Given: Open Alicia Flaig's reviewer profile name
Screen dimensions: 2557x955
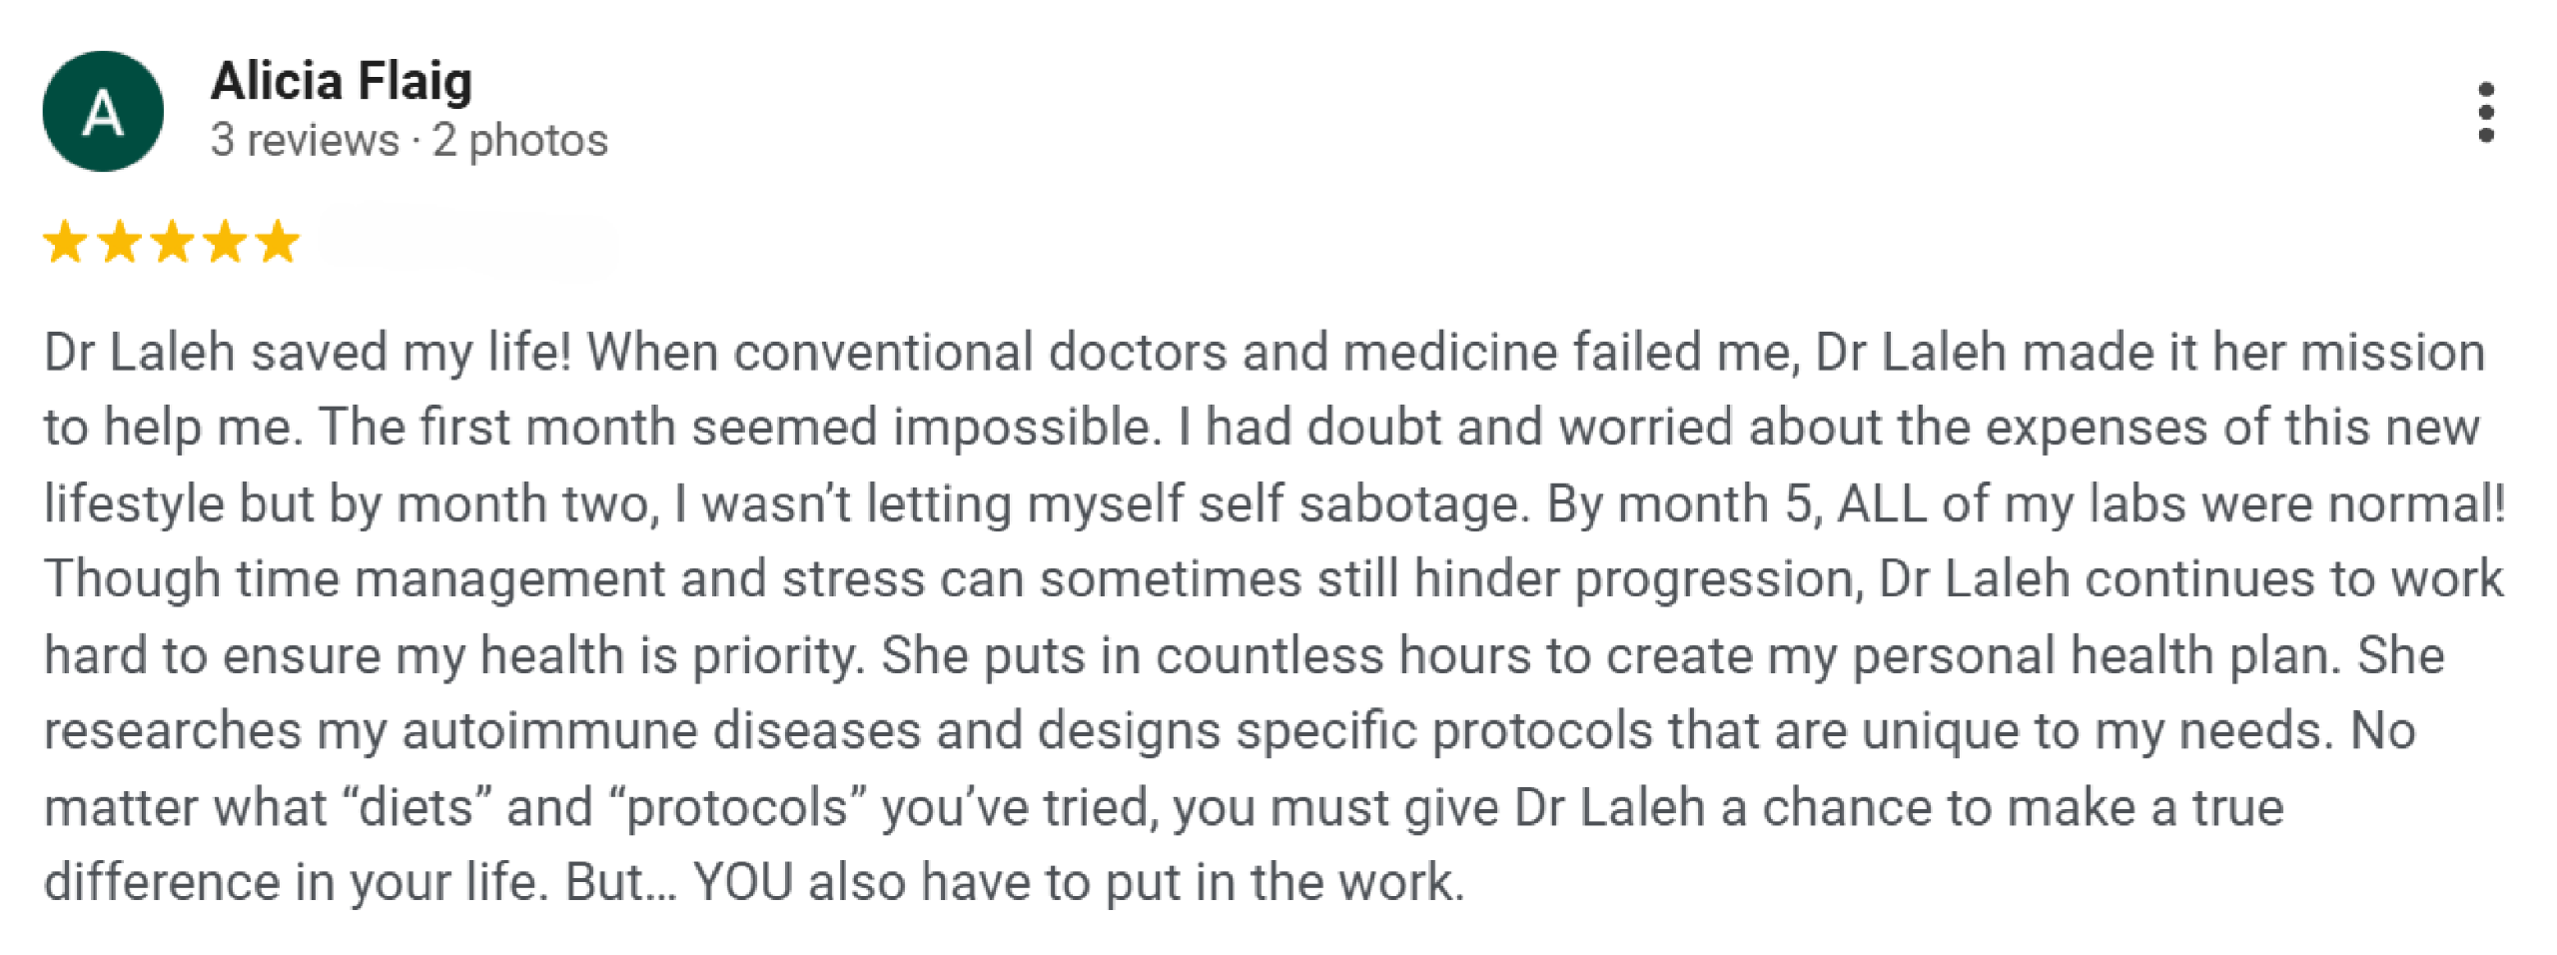Looking at the screenshot, I should pos(342,82).
